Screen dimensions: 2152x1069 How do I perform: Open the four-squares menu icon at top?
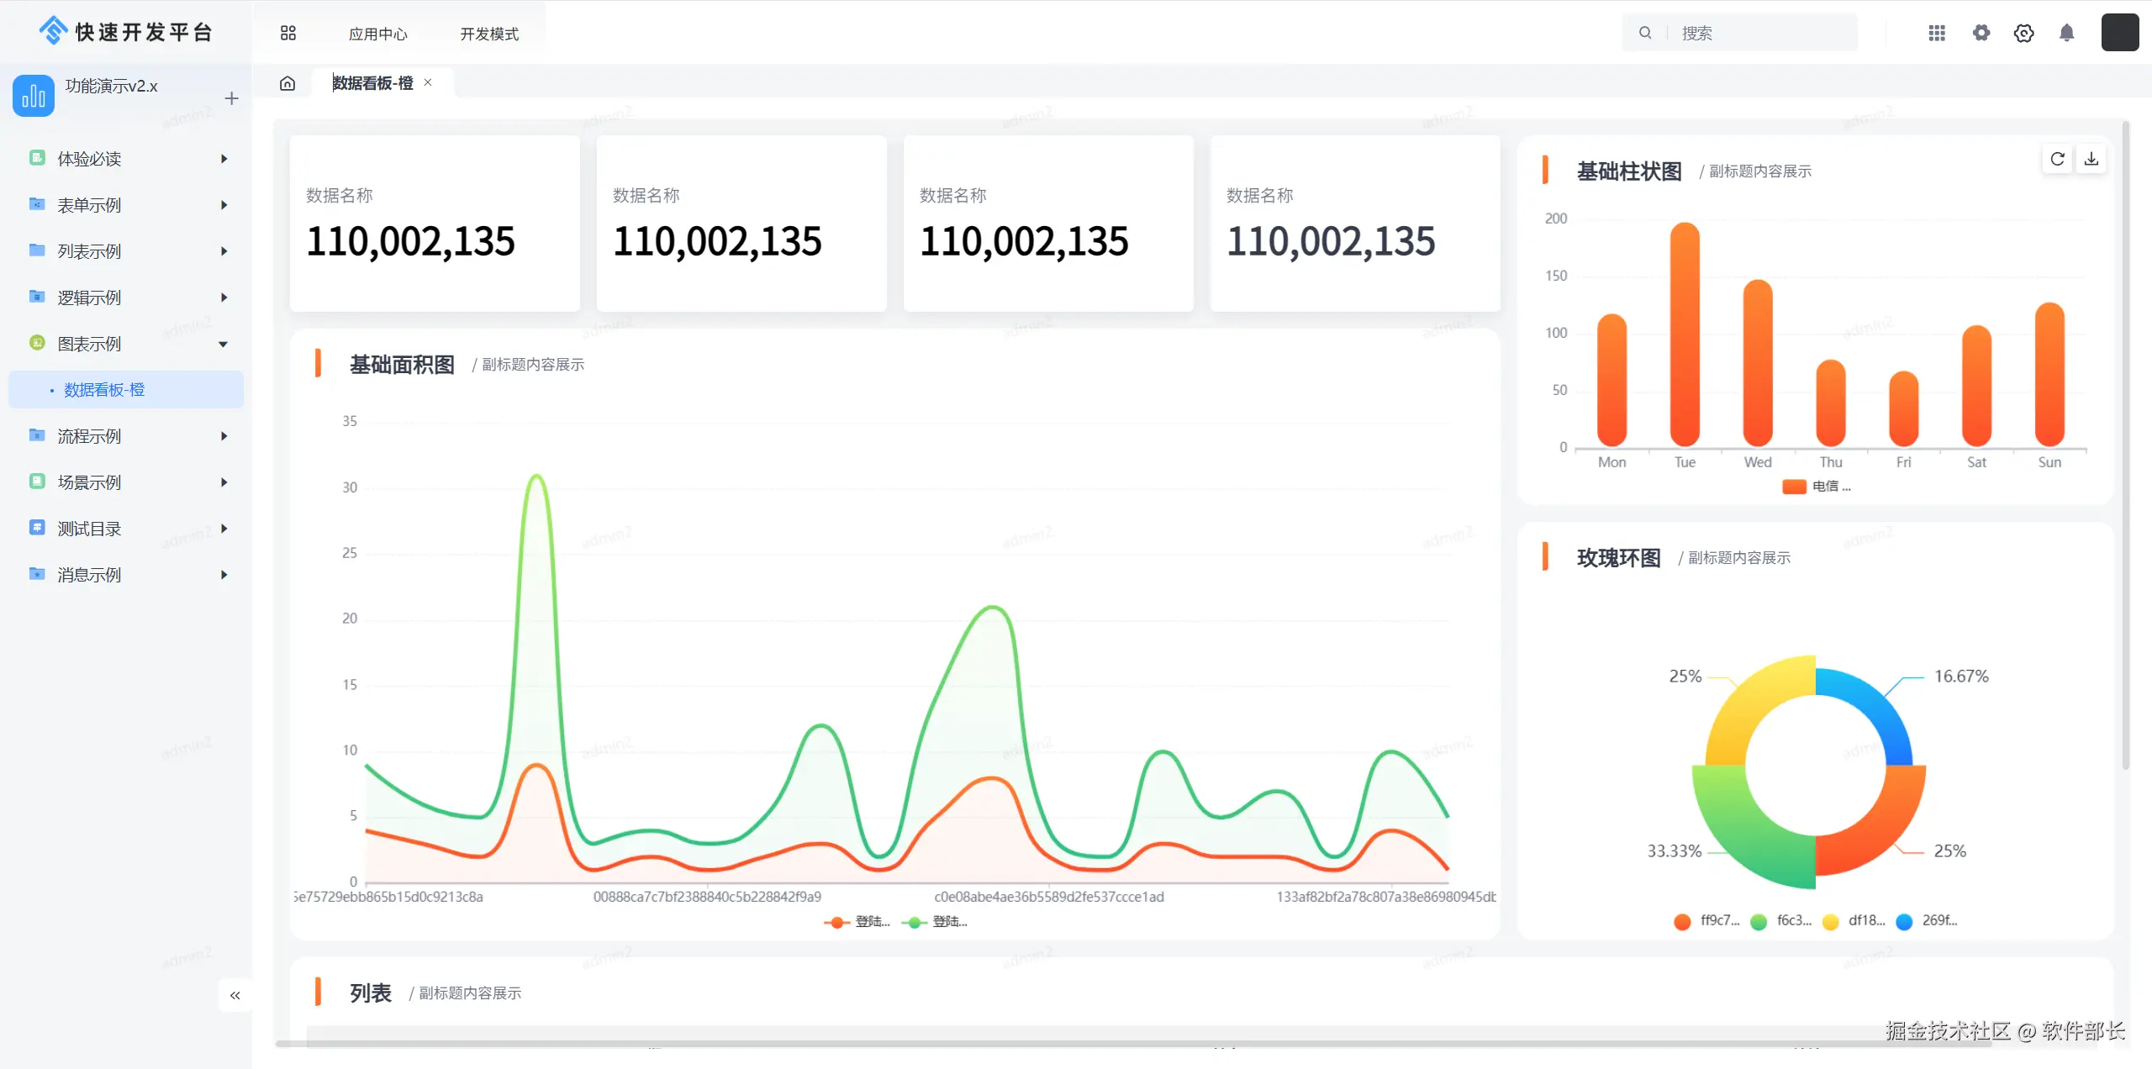pyautogui.click(x=288, y=33)
